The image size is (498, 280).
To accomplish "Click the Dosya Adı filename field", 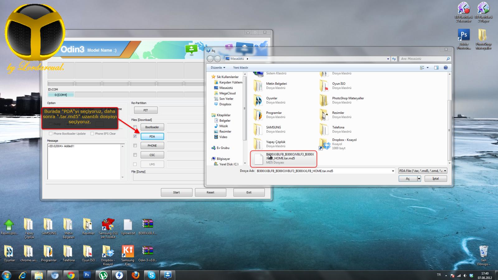I will pos(323,171).
